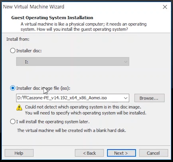The height and width of the screenshot is (162, 173).
Task: Click the Help button
Action: coord(19,153)
